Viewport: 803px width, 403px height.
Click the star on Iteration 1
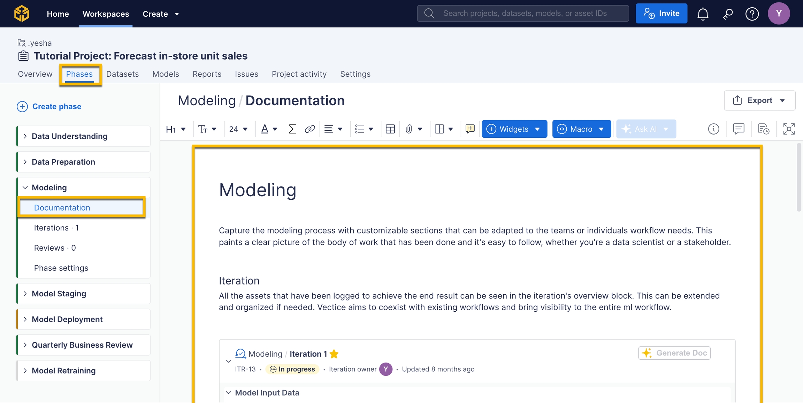(x=334, y=354)
